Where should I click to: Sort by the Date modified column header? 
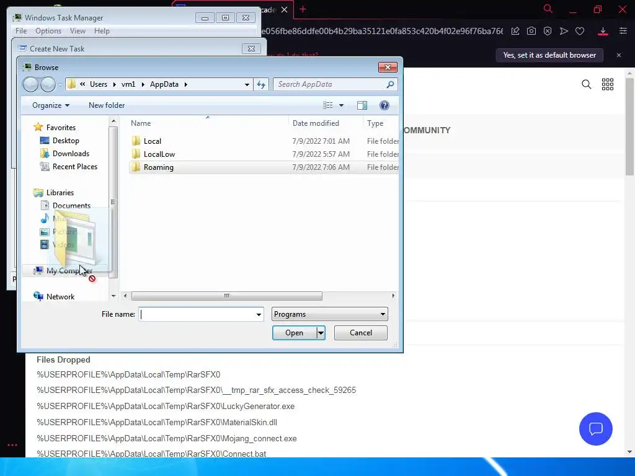point(316,123)
